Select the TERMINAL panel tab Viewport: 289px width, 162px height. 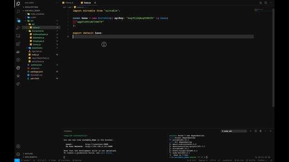(x=68, y=131)
